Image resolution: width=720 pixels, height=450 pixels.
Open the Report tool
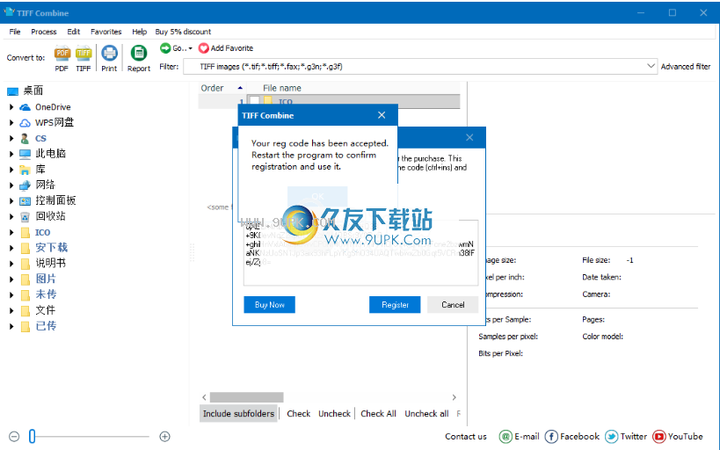[x=139, y=54]
